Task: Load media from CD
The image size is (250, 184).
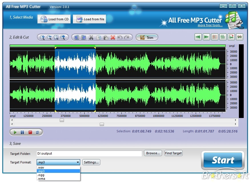Action: [54, 19]
